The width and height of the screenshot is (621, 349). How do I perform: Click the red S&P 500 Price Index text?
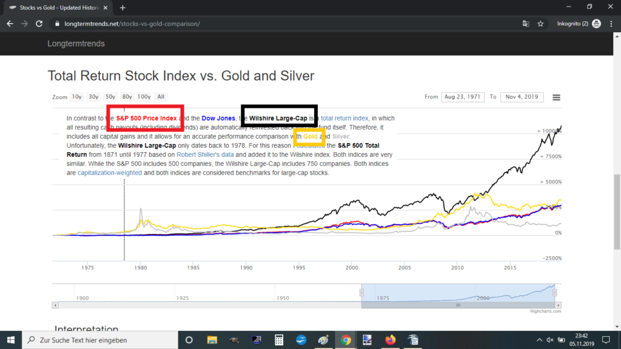(147, 118)
